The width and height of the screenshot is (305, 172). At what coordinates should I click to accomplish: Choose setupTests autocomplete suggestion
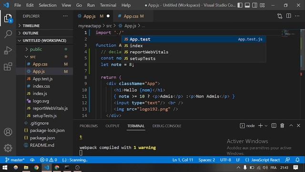point(194,58)
